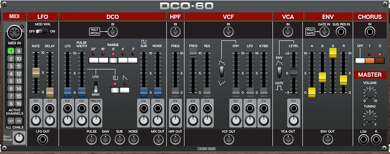Click the ENV Release slider handle
This screenshot has height=154, width=390.
tap(344, 80)
